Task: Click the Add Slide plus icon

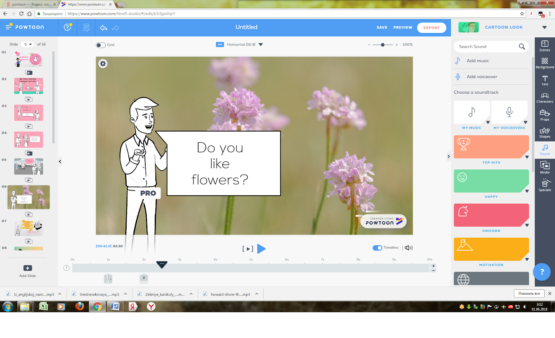Action: pos(28,268)
